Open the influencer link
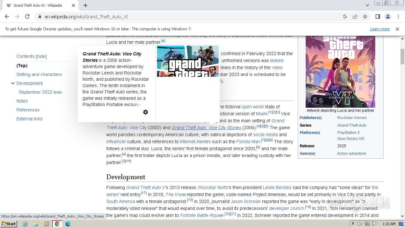Viewport: 405px width, 228px height. tap(116, 142)
